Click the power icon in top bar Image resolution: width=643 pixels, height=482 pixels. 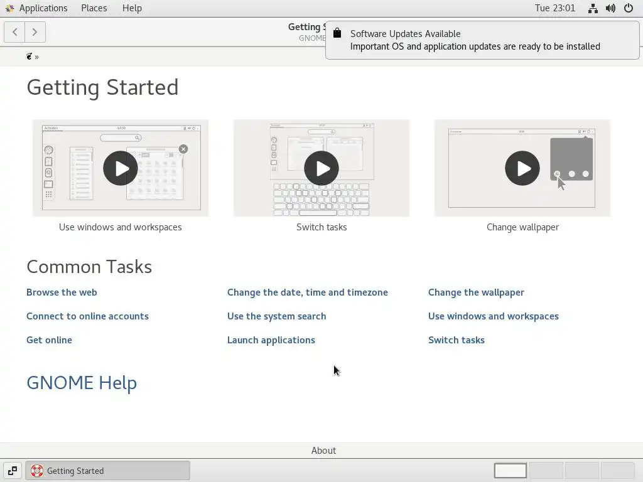[628, 8]
